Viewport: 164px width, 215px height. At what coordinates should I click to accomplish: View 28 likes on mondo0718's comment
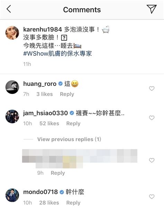coord(49,203)
